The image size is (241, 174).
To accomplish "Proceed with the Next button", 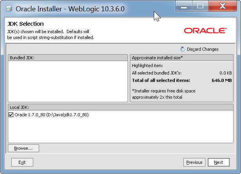I will pyautogui.click(x=219, y=162).
